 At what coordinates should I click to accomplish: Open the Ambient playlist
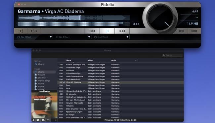point(41,75)
